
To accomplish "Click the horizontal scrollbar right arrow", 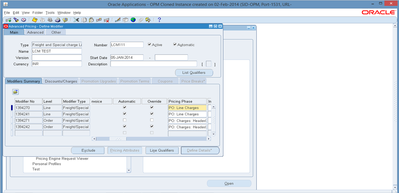I will point(209,139).
